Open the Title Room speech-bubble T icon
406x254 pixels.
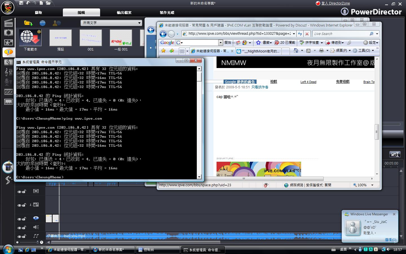(x=8, y=52)
